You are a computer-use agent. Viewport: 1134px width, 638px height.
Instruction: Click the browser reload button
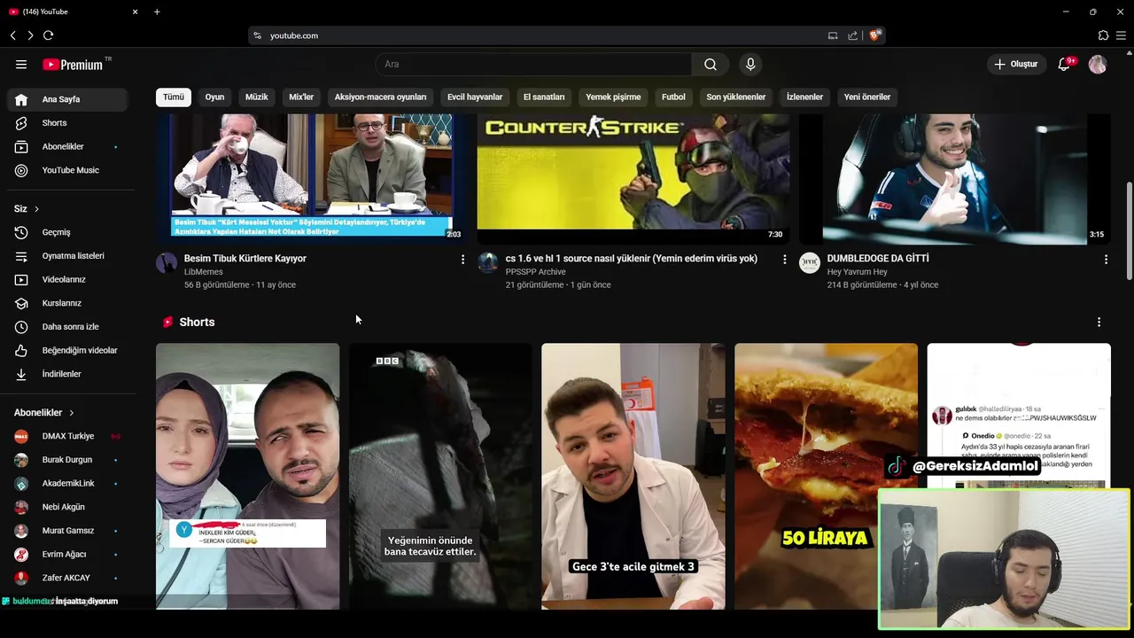[48, 35]
